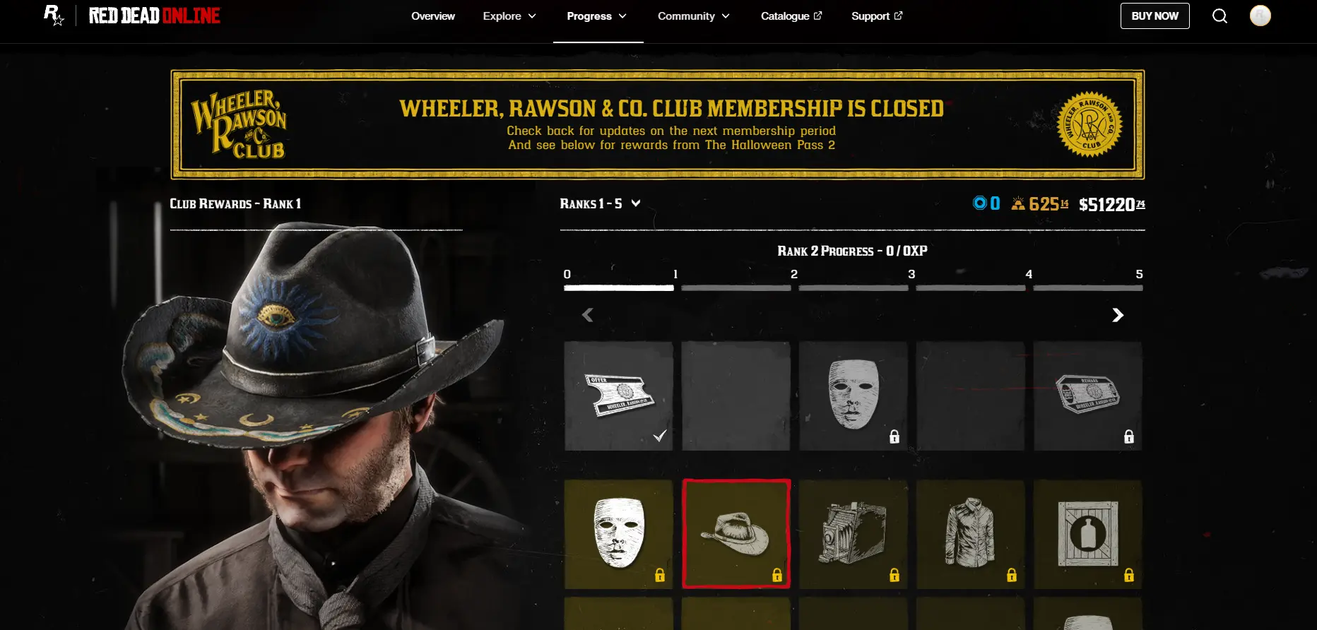1317x630 pixels.
Task: Select the camera reward tile
Action: tap(854, 534)
